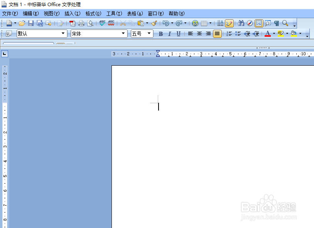Open the 表格 menu

pyautogui.click(x=134, y=13)
